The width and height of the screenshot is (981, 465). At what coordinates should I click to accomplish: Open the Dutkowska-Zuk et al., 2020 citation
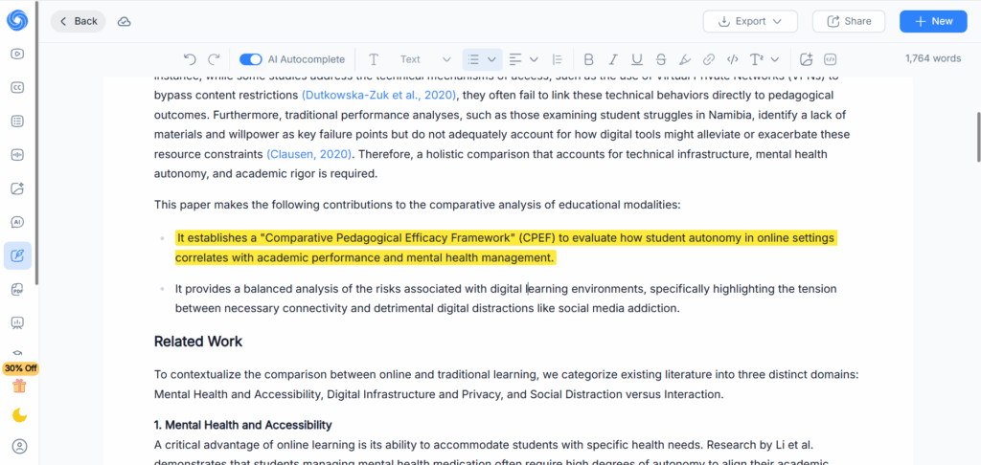(379, 96)
